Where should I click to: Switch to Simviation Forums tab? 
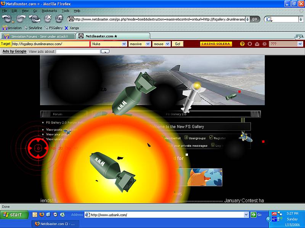click(x=39, y=36)
